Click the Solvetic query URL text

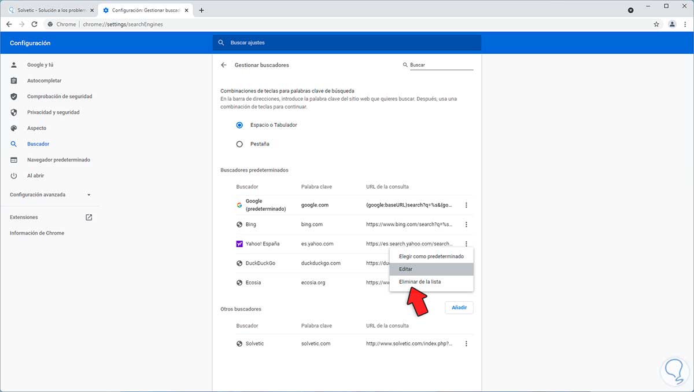(x=409, y=343)
